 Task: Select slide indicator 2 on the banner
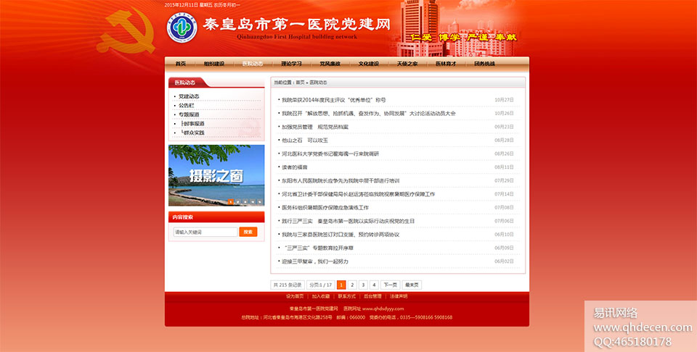click(238, 202)
